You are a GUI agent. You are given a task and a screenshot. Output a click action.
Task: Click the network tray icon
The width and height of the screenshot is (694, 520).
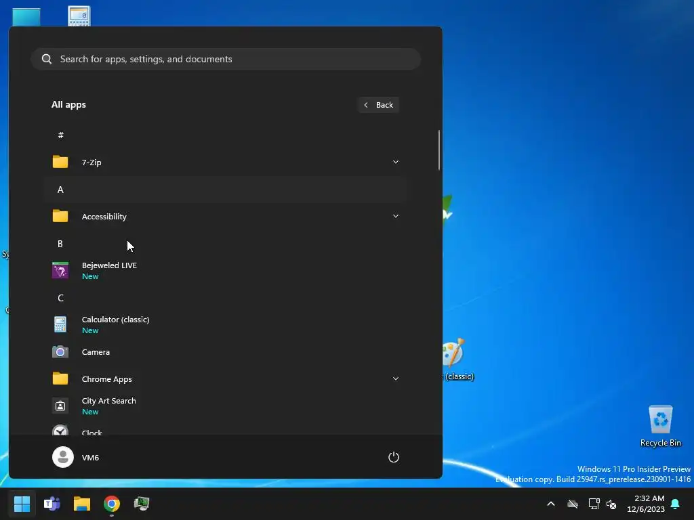(594, 504)
